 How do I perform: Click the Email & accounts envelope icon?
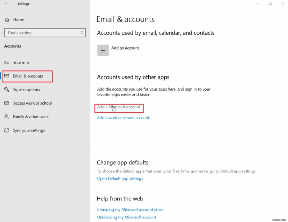[6, 76]
